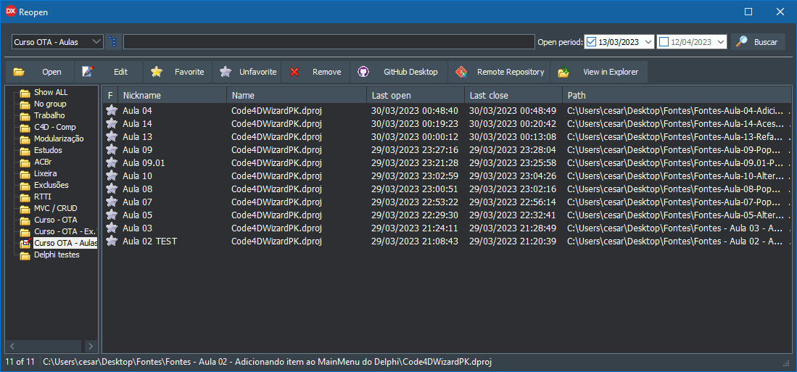Open the View in Explorer button
797x372 pixels.
599,72
